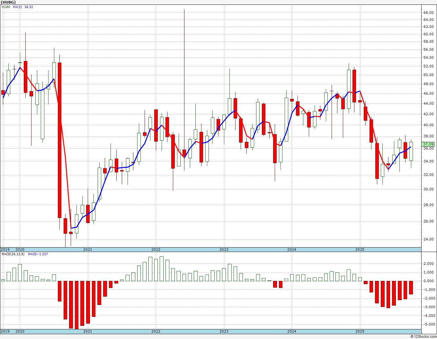Click the (HUBG) chart title
Viewport: 437px width, 339px height.
8,2
